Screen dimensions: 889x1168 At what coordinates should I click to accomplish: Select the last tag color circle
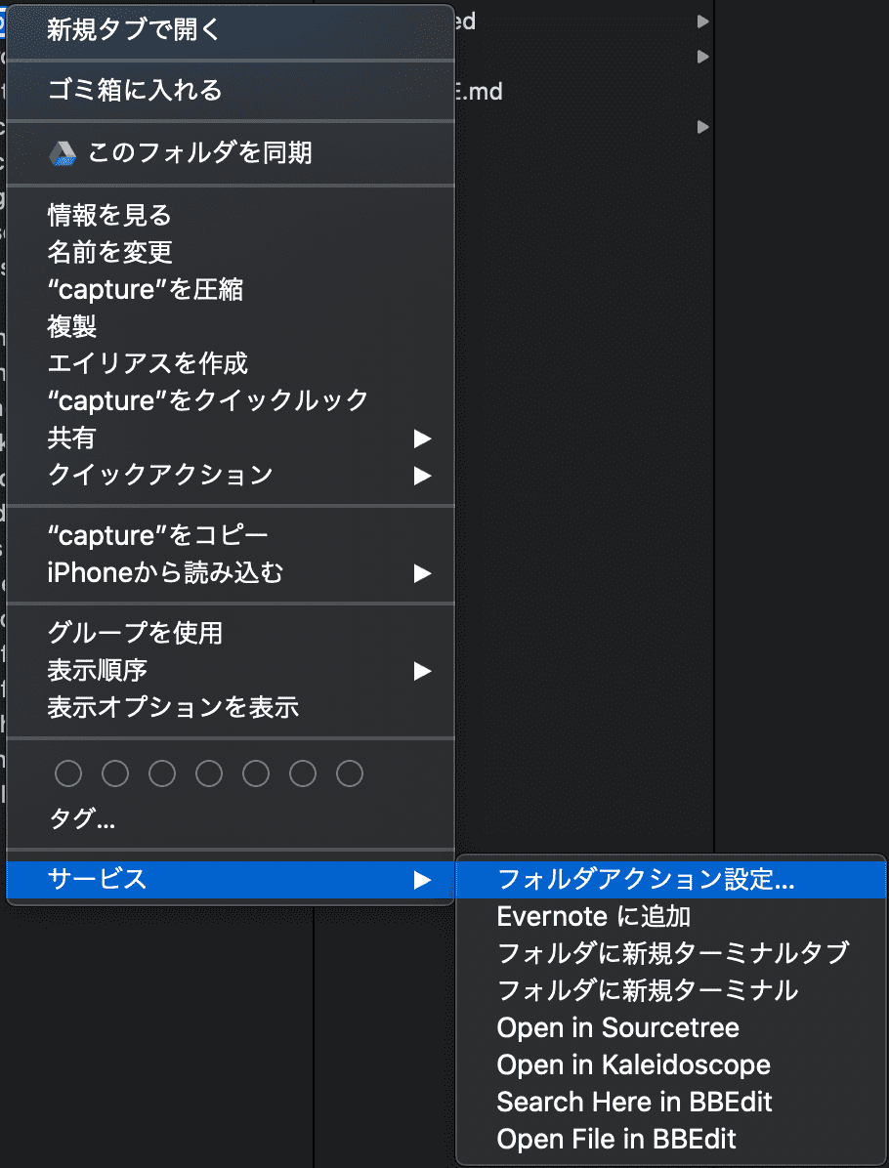[x=350, y=774]
